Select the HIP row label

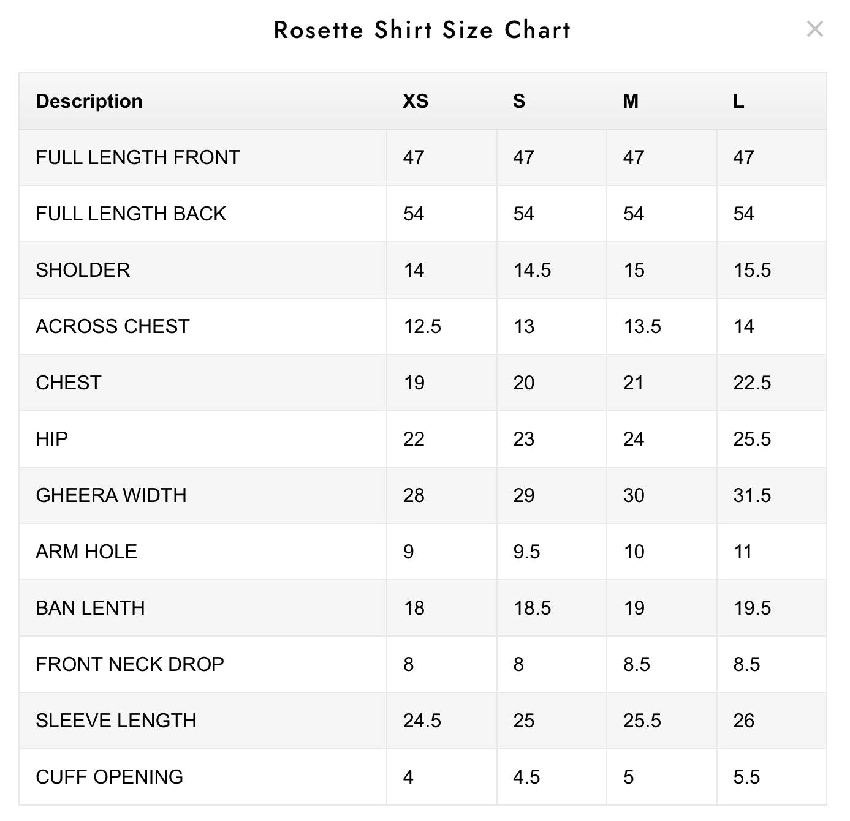pos(52,439)
